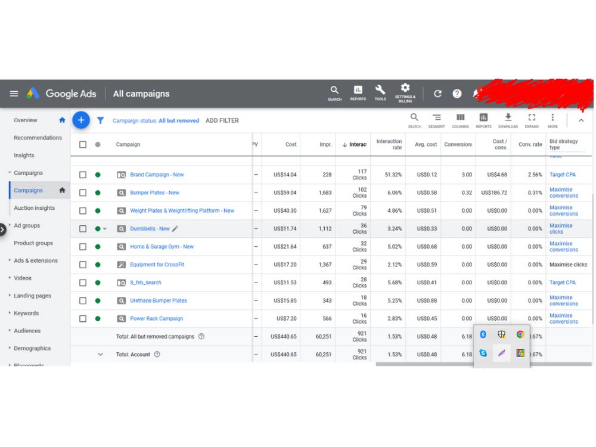The width and height of the screenshot is (596, 447).
Task: Open Reports in the top header bar
Action: tap(358, 93)
